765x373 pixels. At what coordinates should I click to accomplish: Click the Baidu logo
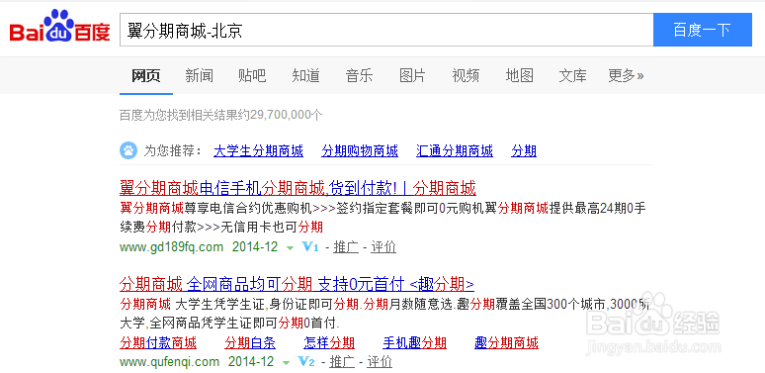click(x=59, y=27)
